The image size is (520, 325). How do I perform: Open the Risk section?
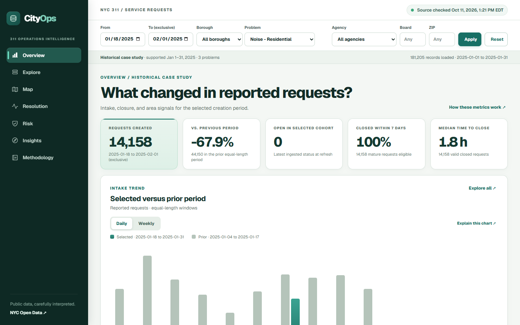[x=44, y=123]
